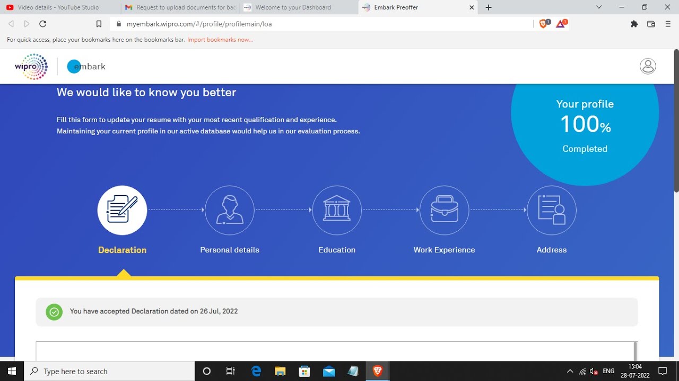Launch Microsoft Edge from taskbar
679x381 pixels.
point(256,371)
